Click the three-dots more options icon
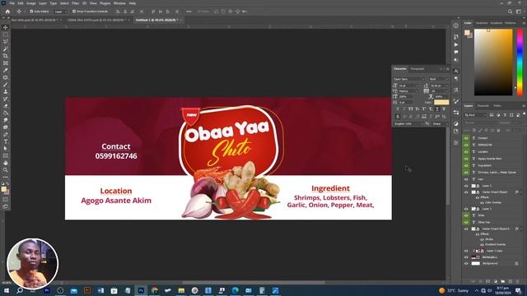The image size is (527, 296). 189,12
